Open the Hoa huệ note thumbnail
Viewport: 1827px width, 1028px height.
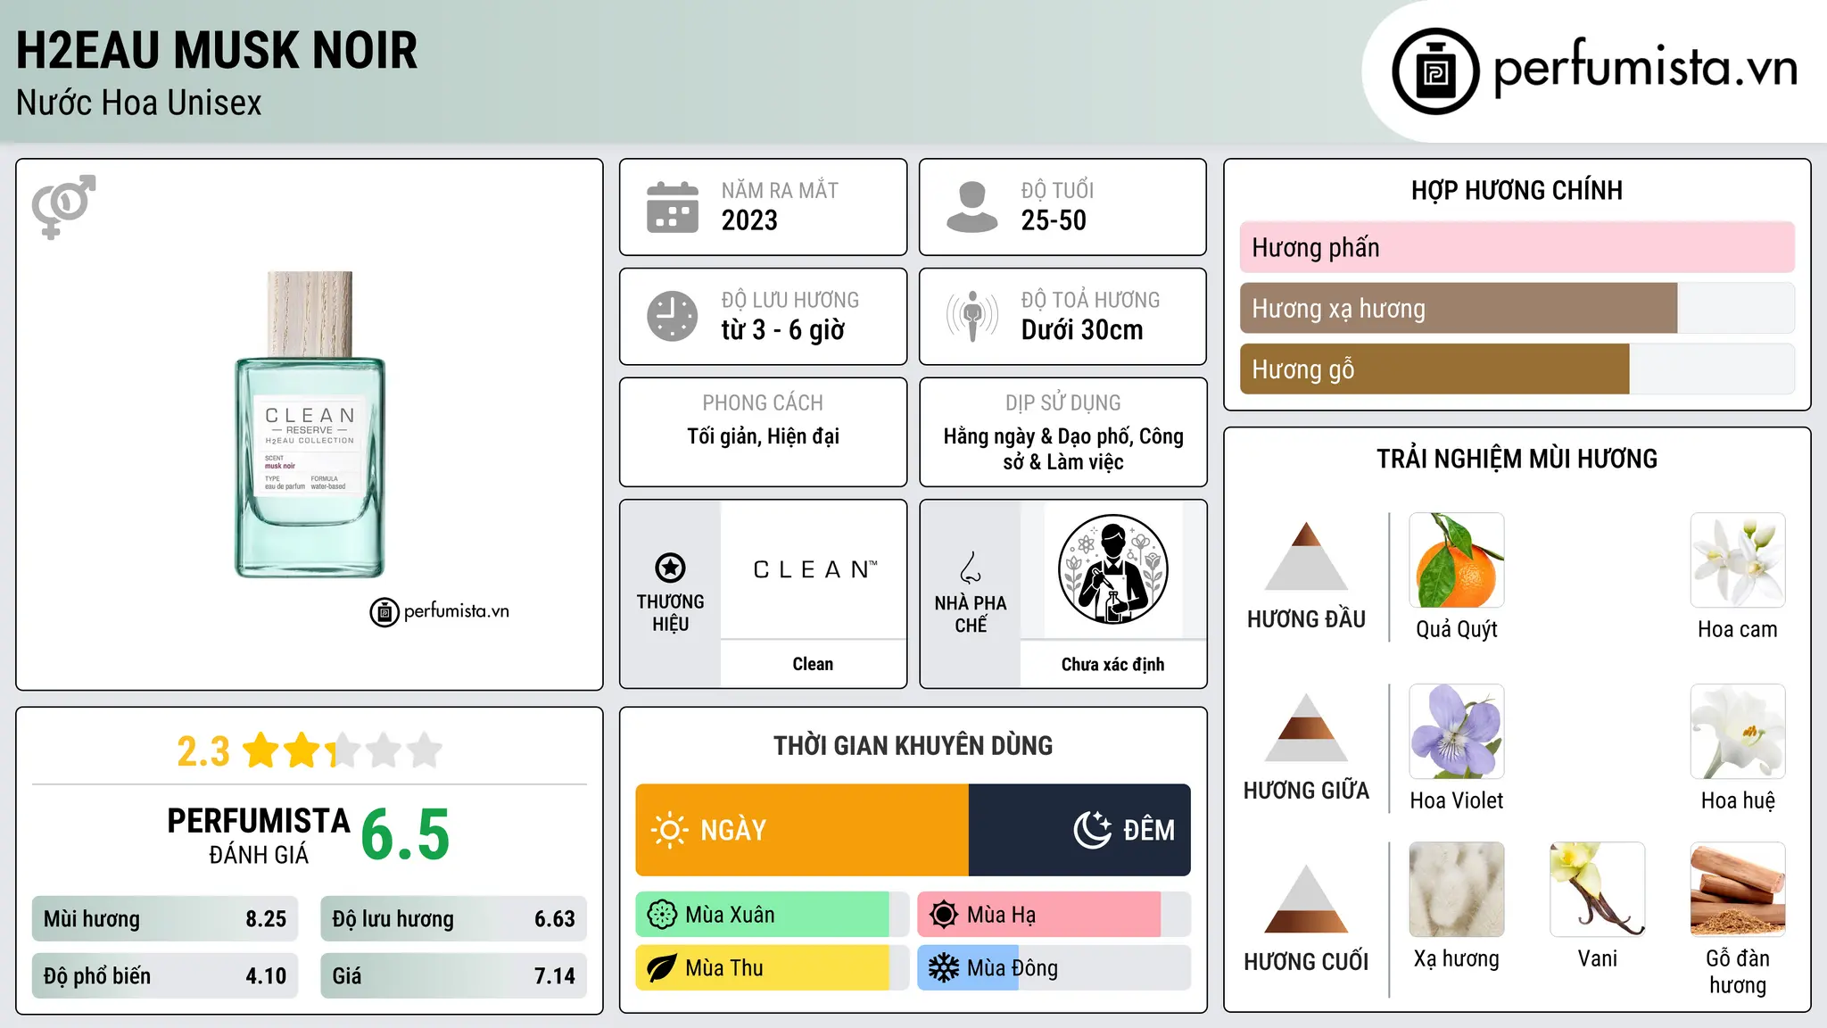pos(1738,732)
